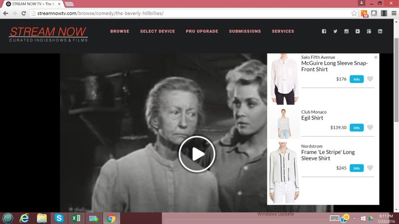399x224 pixels.
Task: Favorite the McGuire Long Sleeve shirt heart
Action: (370, 79)
